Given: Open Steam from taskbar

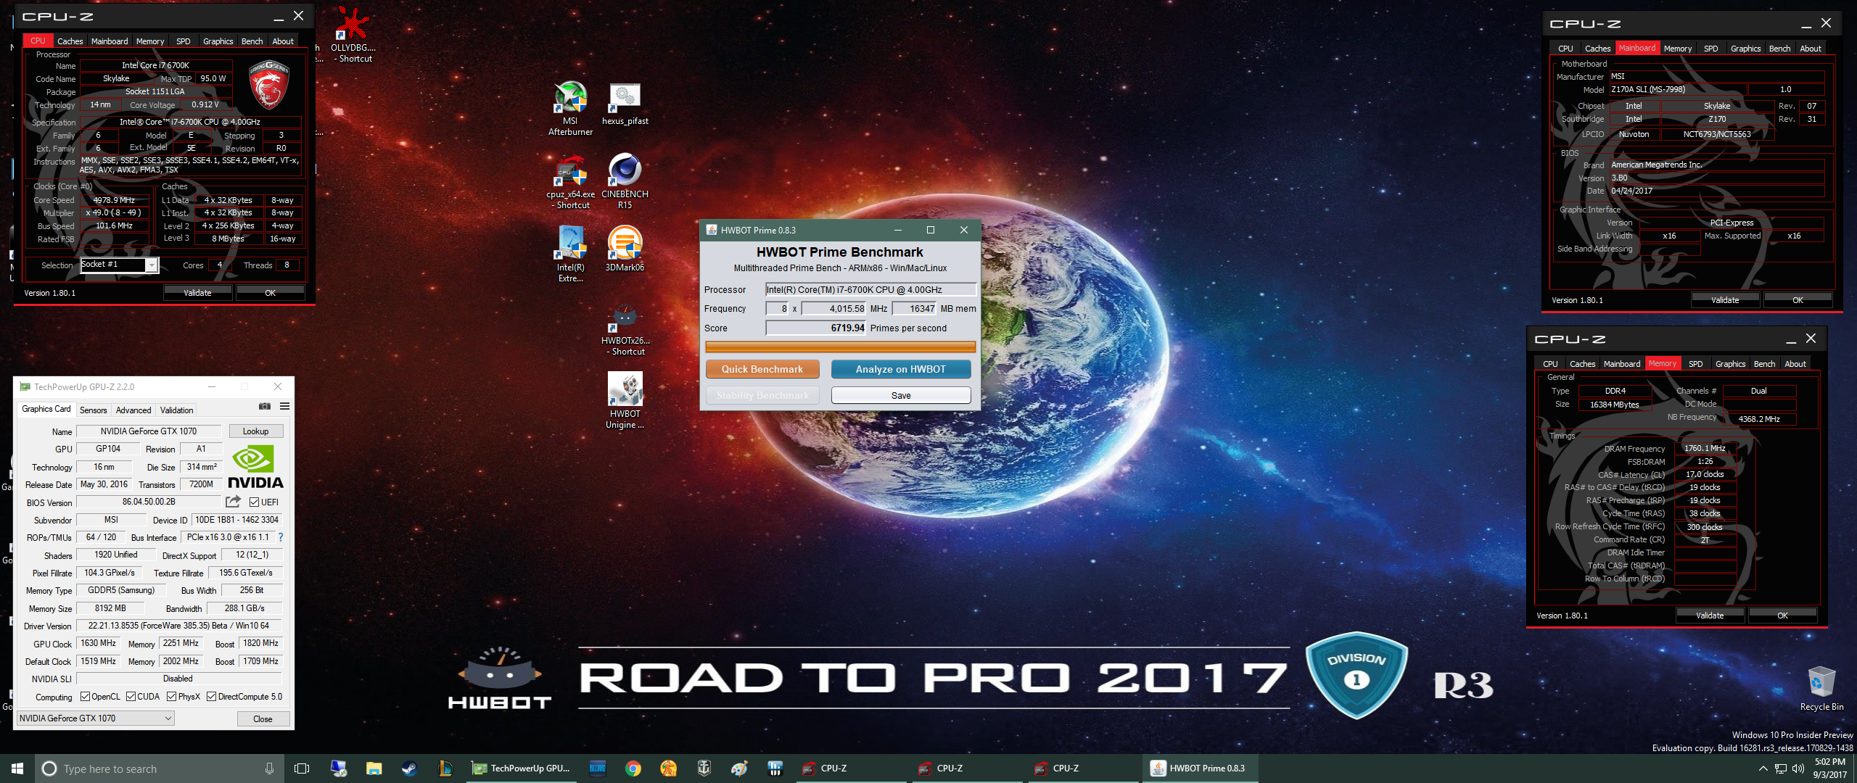Looking at the screenshot, I should pos(409,768).
